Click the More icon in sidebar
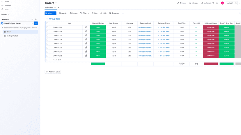 2,9
